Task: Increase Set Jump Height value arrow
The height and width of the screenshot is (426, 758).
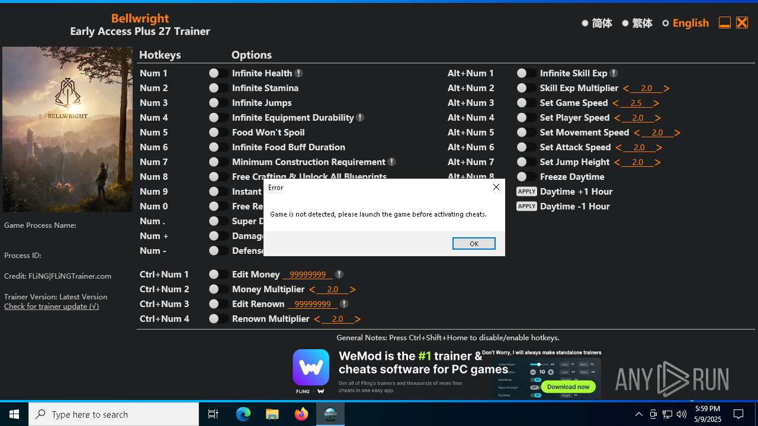Action: tap(658, 162)
